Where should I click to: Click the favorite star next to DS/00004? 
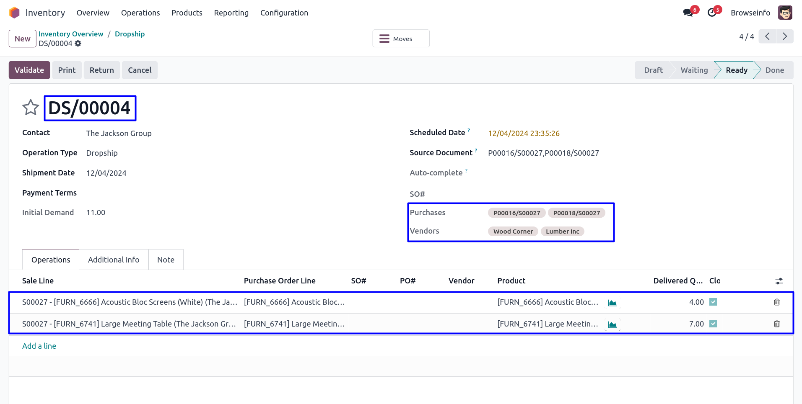click(31, 108)
